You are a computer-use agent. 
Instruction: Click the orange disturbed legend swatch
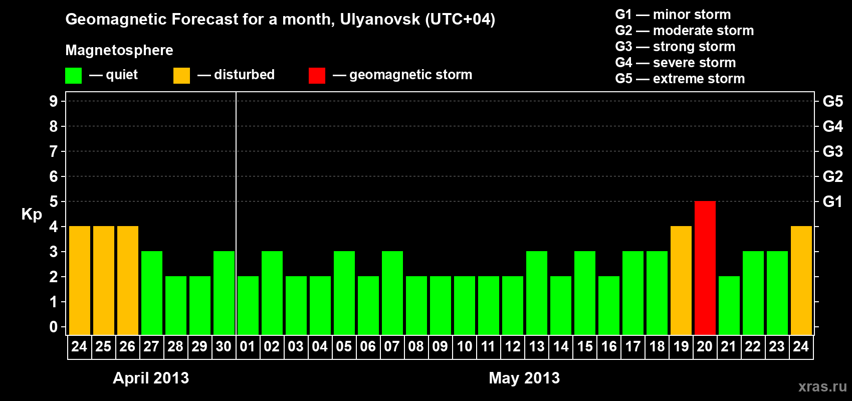181,76
